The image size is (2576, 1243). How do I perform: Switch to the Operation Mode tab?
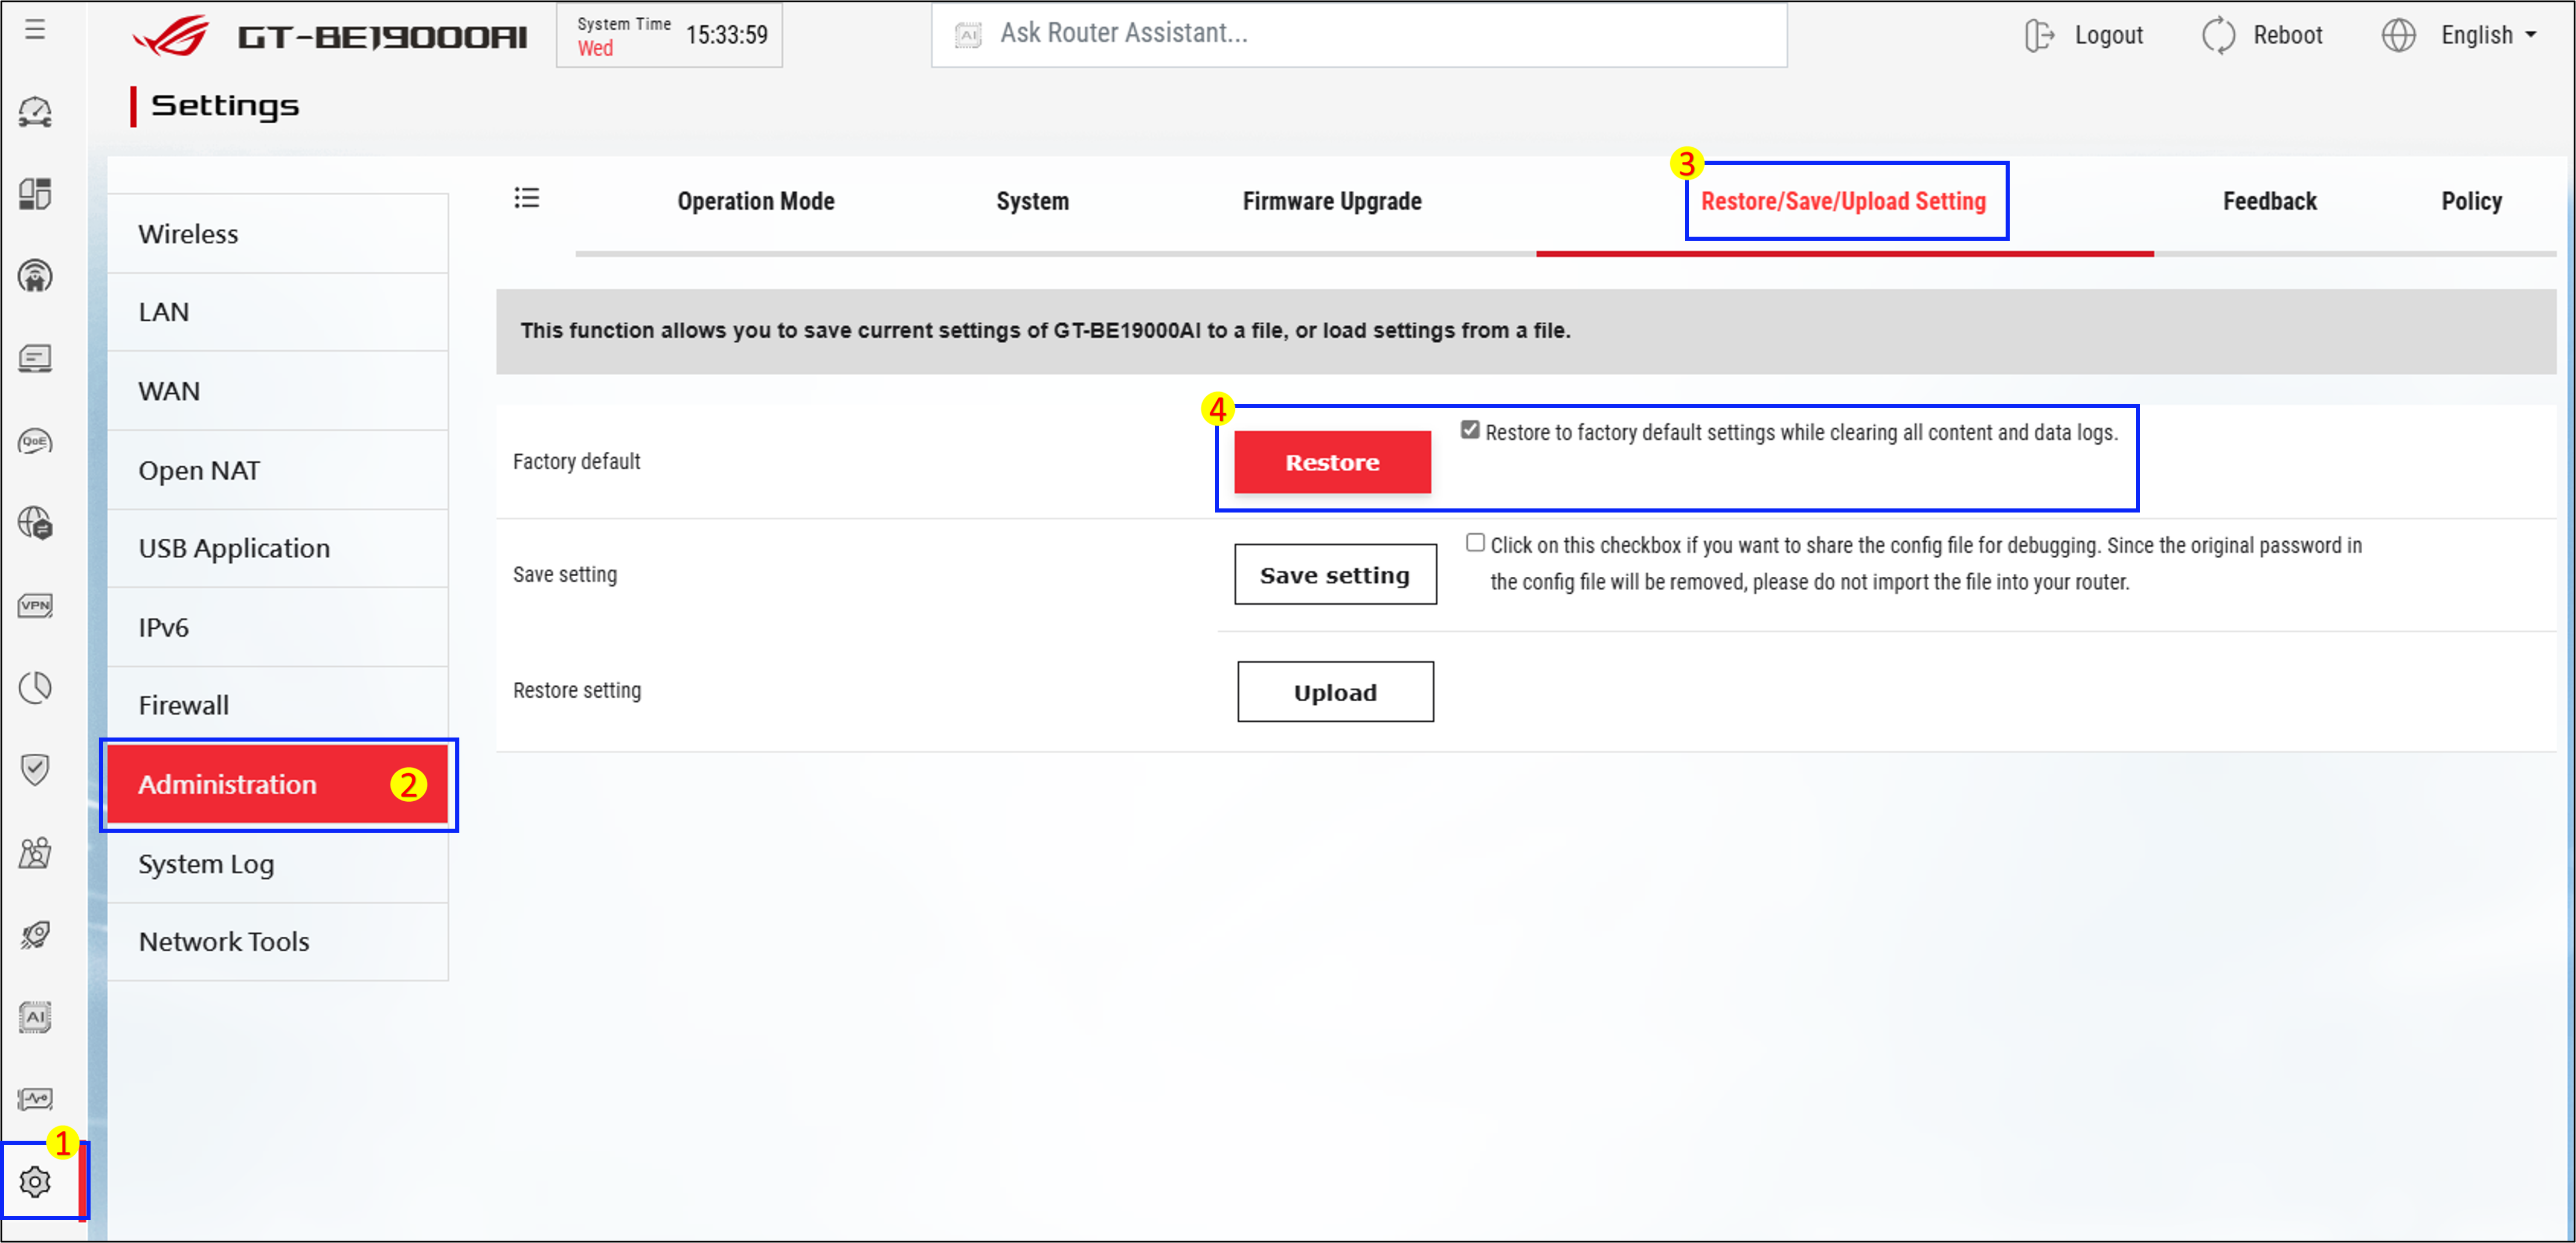(755, 201)
